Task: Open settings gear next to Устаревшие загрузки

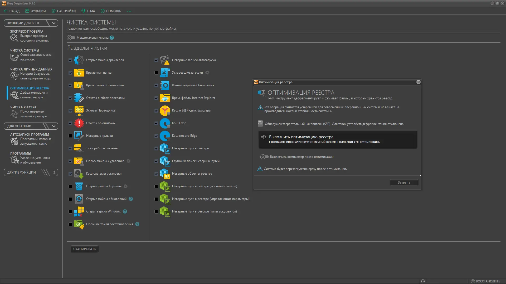Action: click(x=207, y=73)
